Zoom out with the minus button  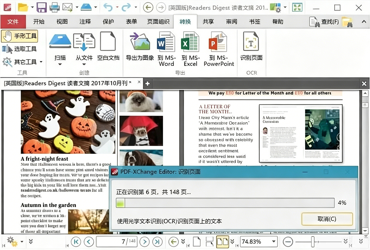[x=288, y=241]
